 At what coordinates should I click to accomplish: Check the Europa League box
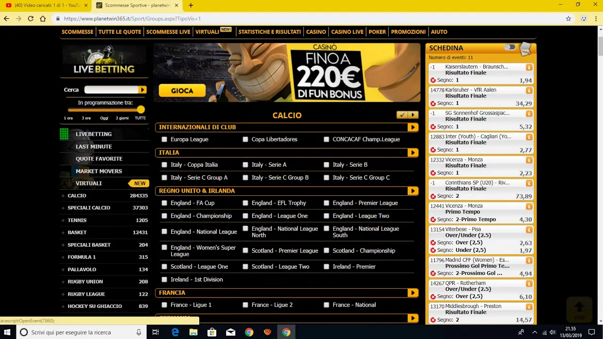coord(164,139)
